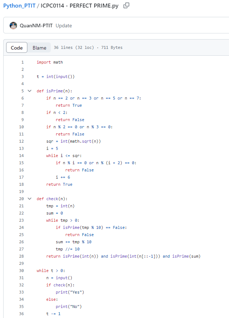Click the "t -= 1" line
Image resolution: width=229 pixels, height=318 pixels.
(53, 314)
